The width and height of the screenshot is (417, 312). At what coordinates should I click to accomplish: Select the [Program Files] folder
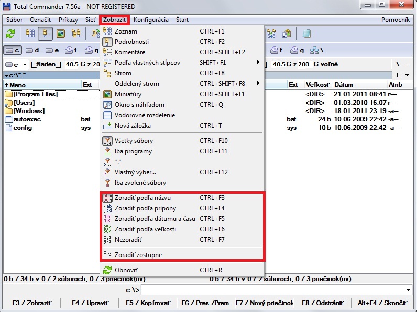tap(36, 94)
